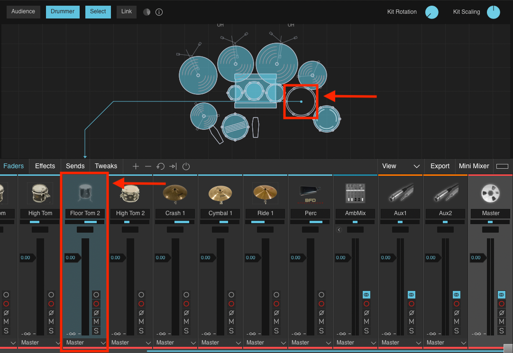Viewport: 513px width, 353px height.
Task: Open Cymbal 1 output Master dropdown
Action: [221, 343]
